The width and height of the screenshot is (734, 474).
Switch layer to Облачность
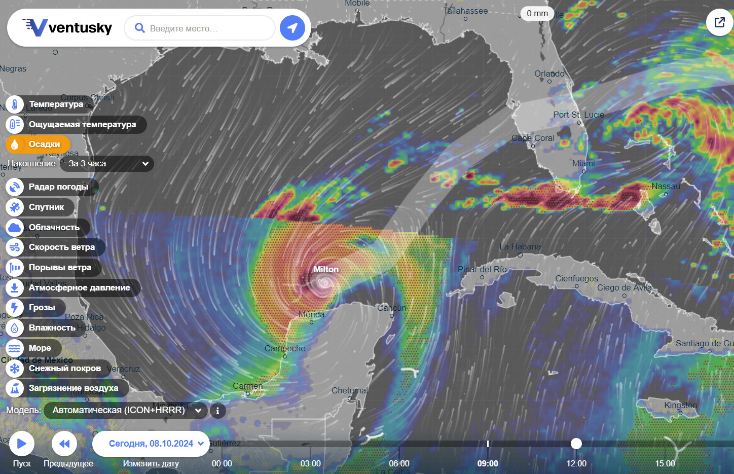coord(54,227)
